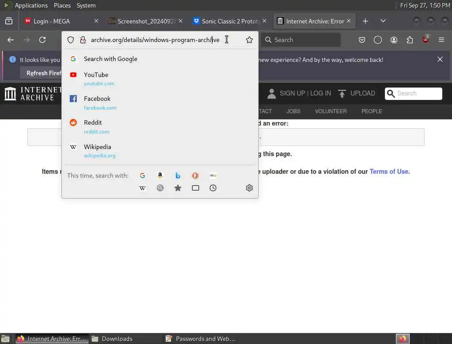Search this time with DuckDuckGo icon

pyautogui.click(x=195, y=176)
